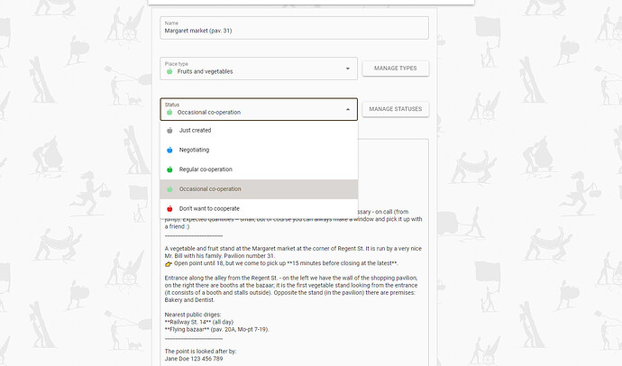The image size is (622, 366).
Task: Click the pointing hand emoji in description
Action: [169, 264]
